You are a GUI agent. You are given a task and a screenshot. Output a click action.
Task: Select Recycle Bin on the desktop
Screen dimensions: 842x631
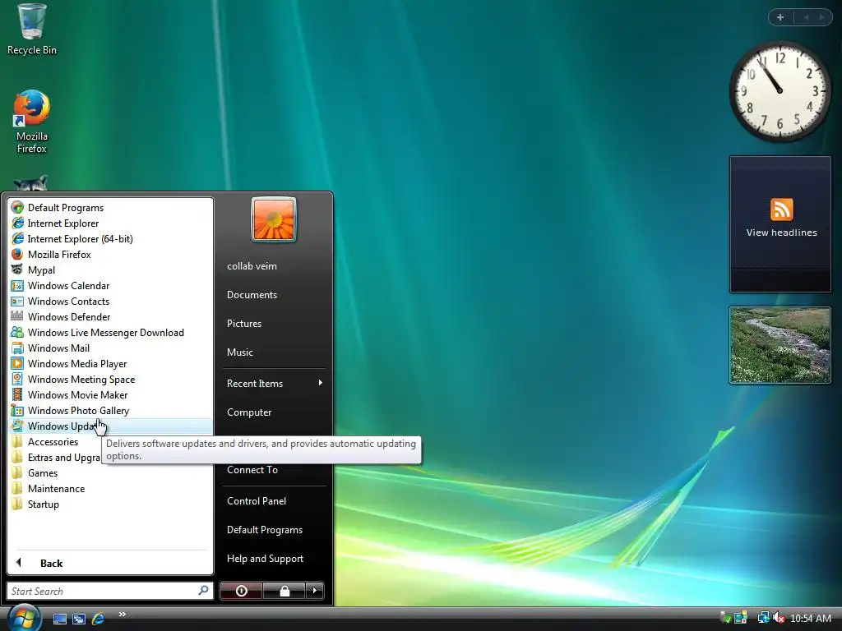pos(32,30)
